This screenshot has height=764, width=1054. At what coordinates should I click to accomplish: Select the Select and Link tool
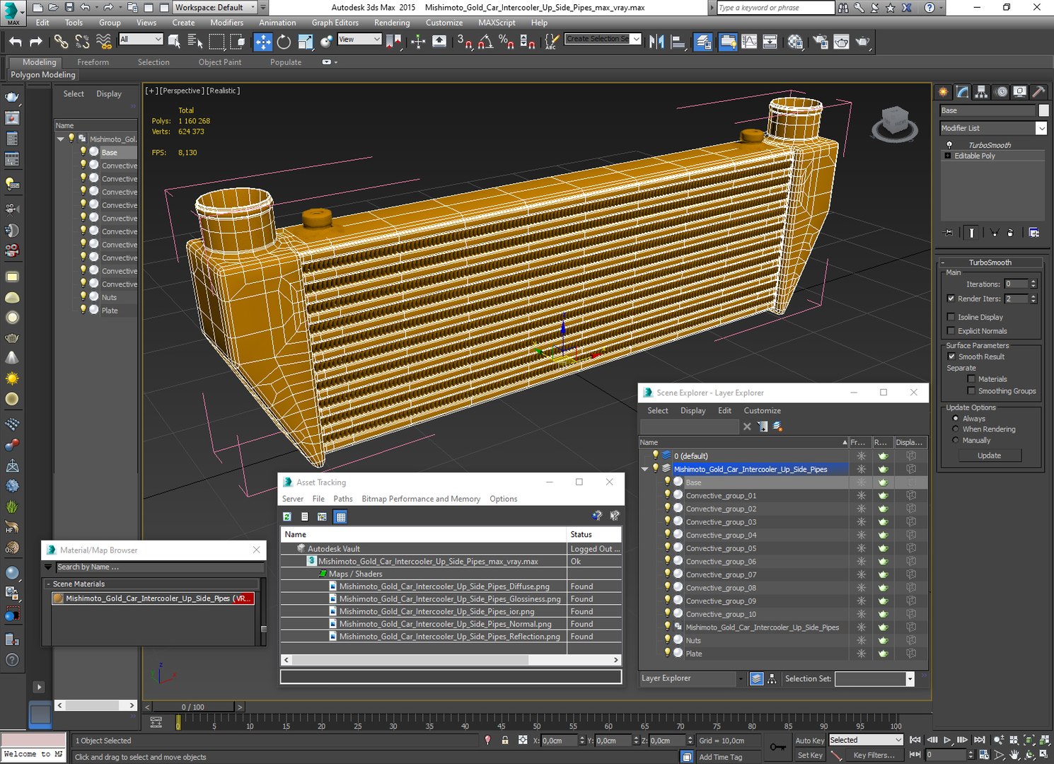click(62, 42)
